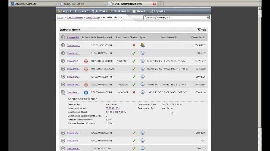
Task: Click the red X status in 3/23/2010 row
Action: (x=134, y=45)
